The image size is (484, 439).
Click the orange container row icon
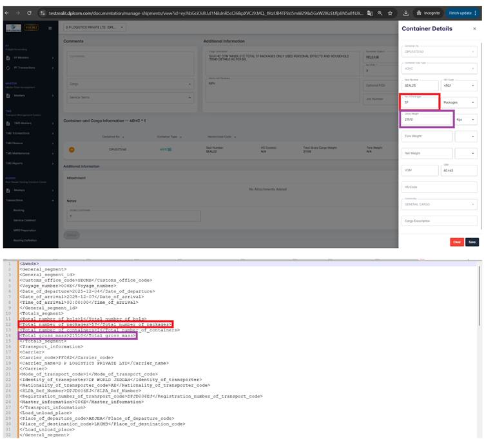(x=72, y=149)
